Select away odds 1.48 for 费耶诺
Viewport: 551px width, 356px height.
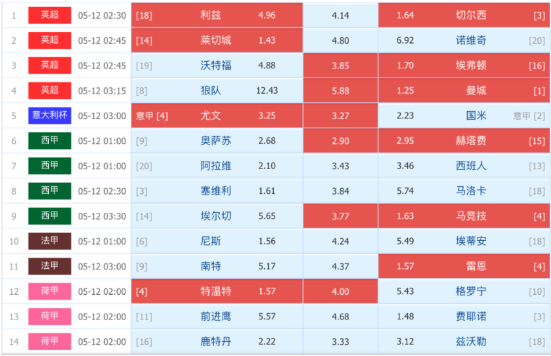point(405,317)
